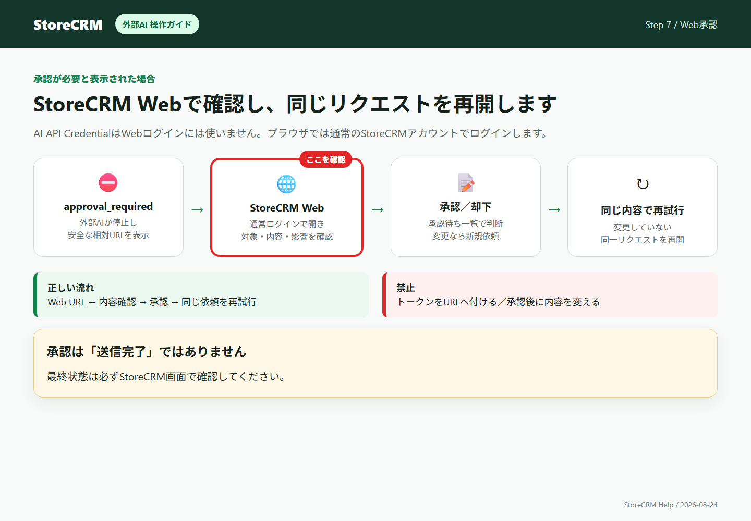Click the 外部AI 操作ガイド badge

tap(157, 24)
